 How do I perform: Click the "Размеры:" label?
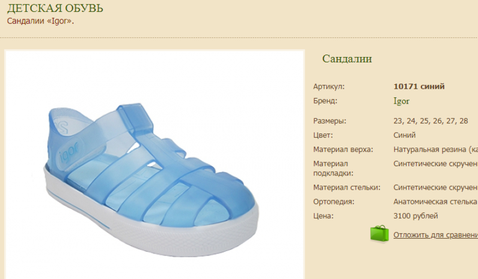click(x=330, y=122)
